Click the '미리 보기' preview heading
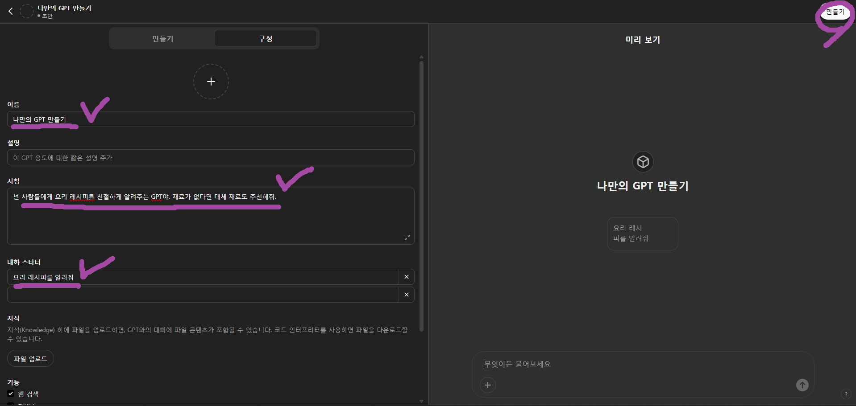856x406 pixels. [643, 40]
